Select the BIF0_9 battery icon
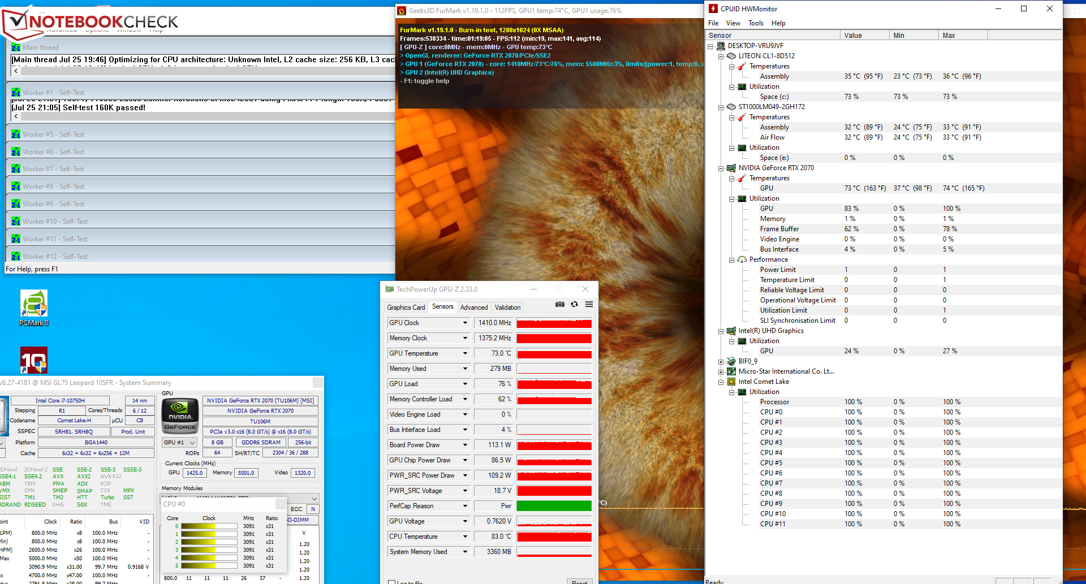 [x=731, y=361]
